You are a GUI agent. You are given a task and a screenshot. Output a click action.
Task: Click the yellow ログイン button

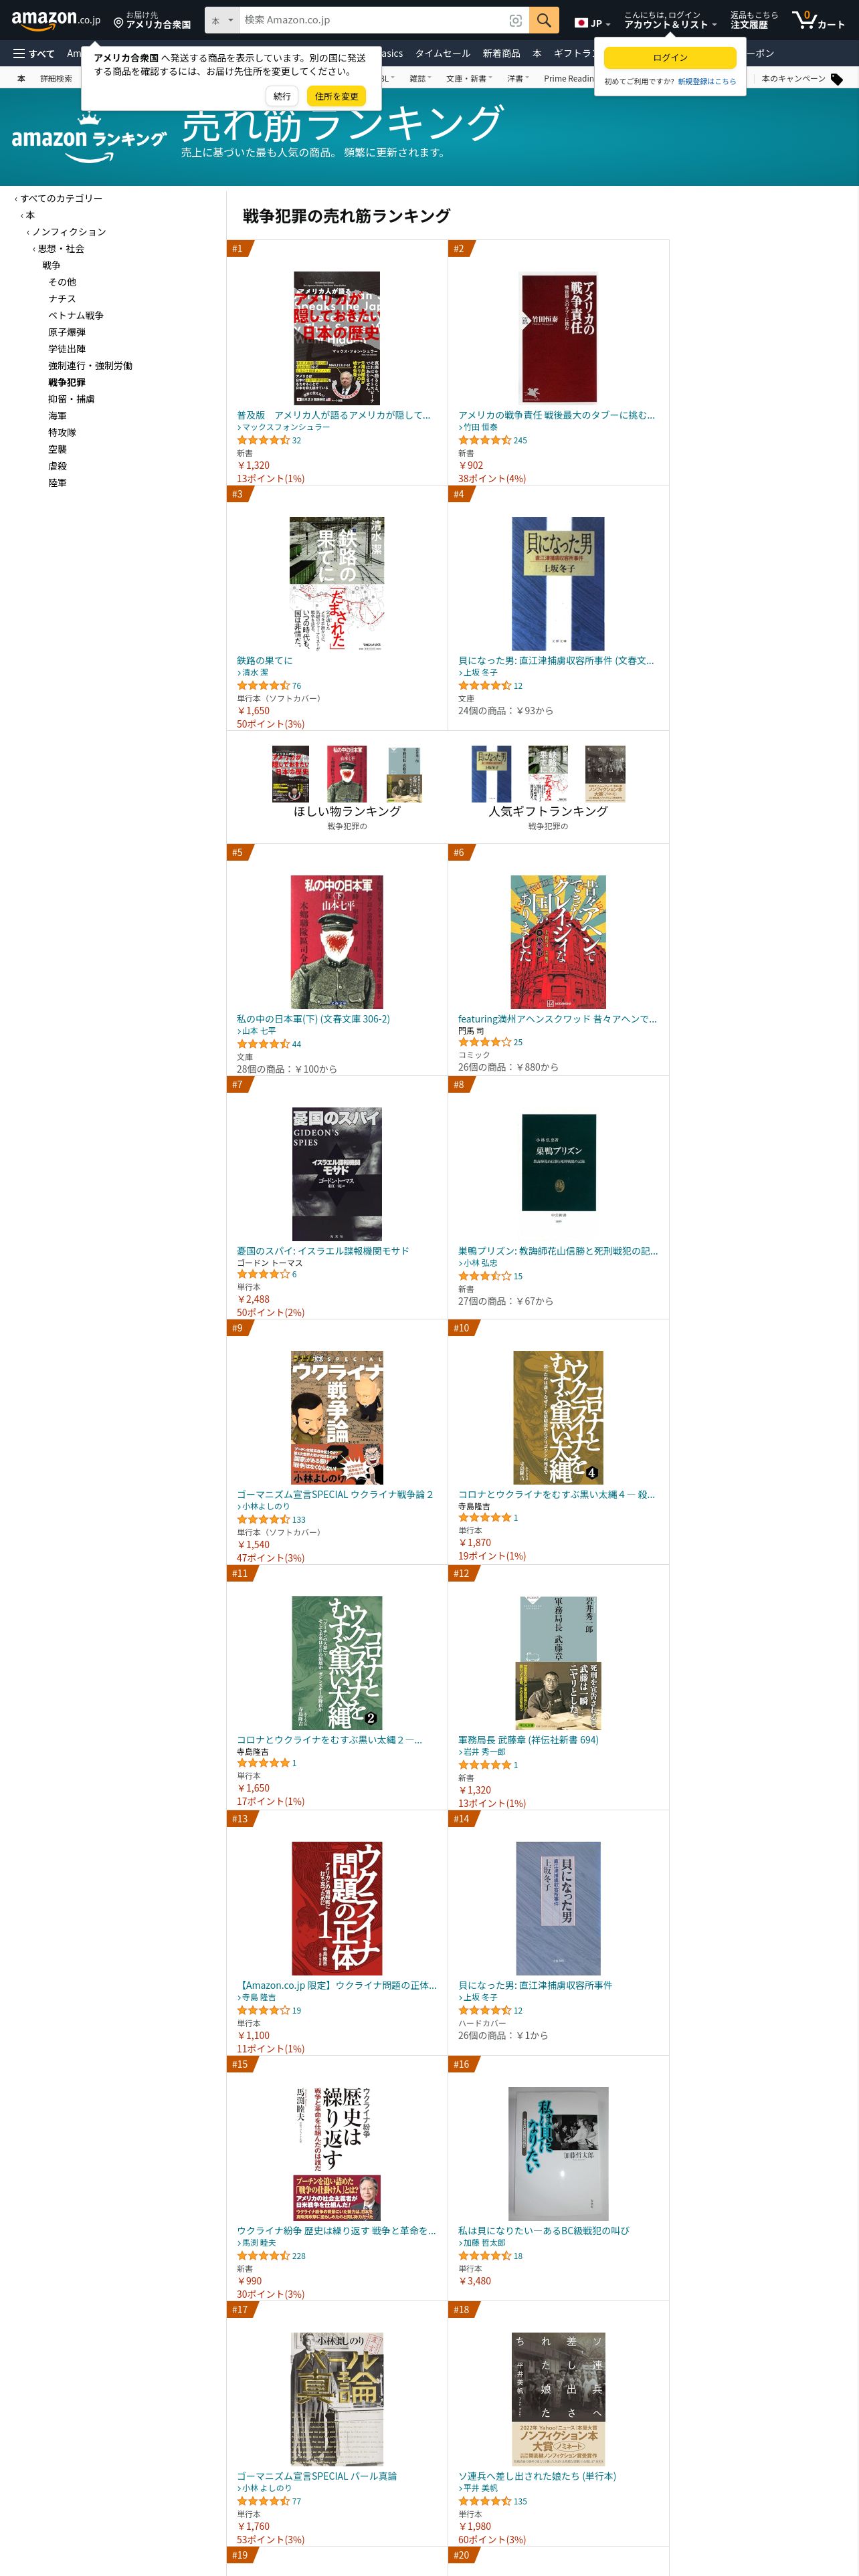(x=670, y=57)
